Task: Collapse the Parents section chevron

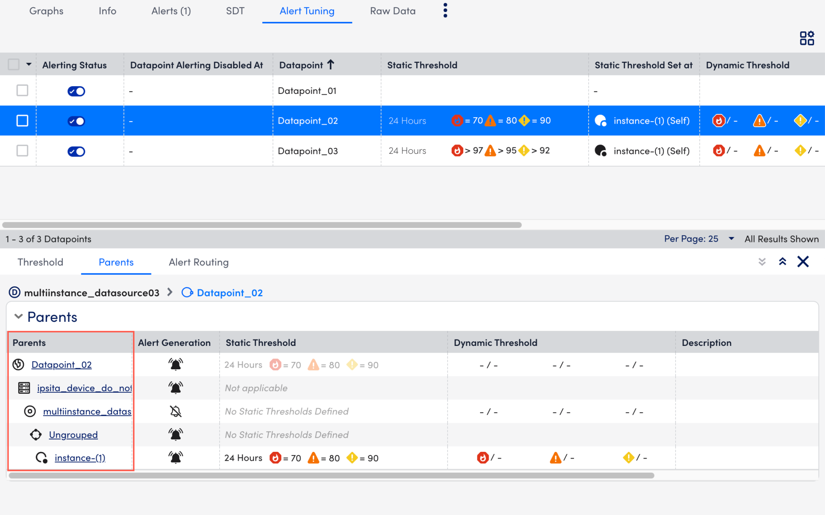Action: click(x=18, y=316)
